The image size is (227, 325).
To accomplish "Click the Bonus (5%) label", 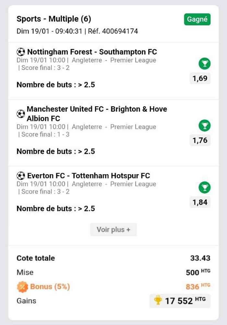I will pyautogui.click(x=50, y=287).
